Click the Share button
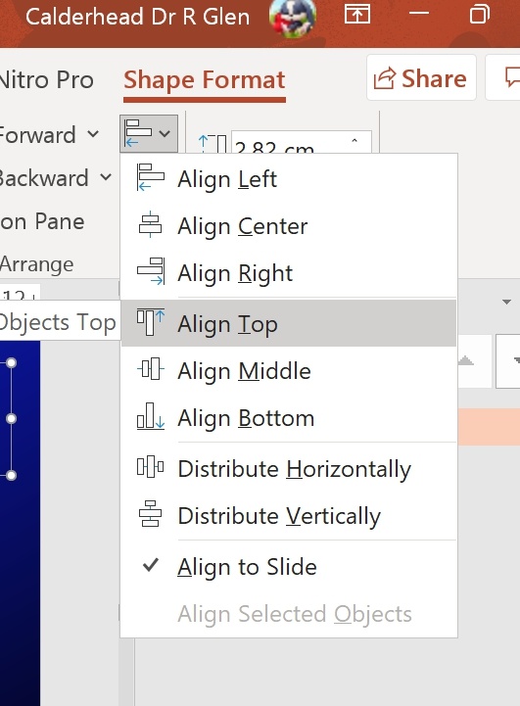This screenshot has height=706, width=520. click(x=421, y=77)
